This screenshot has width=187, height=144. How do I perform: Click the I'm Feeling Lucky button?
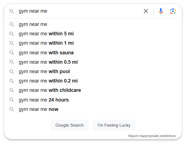pos(114,125)
